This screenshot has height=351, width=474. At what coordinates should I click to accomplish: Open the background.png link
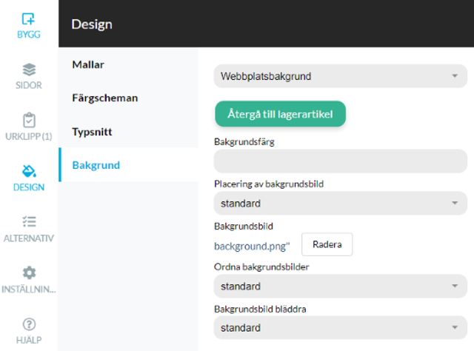[x=252, y=246]
